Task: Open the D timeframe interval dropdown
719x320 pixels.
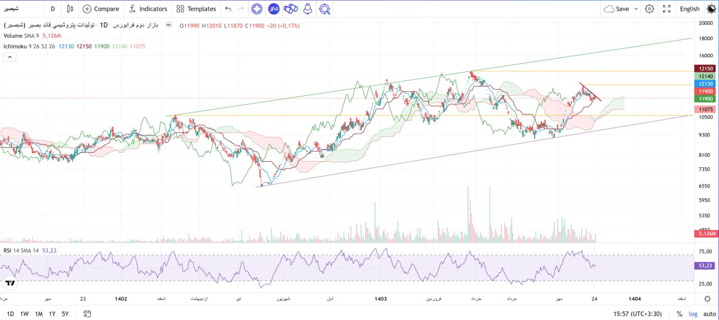Action: 53,8
